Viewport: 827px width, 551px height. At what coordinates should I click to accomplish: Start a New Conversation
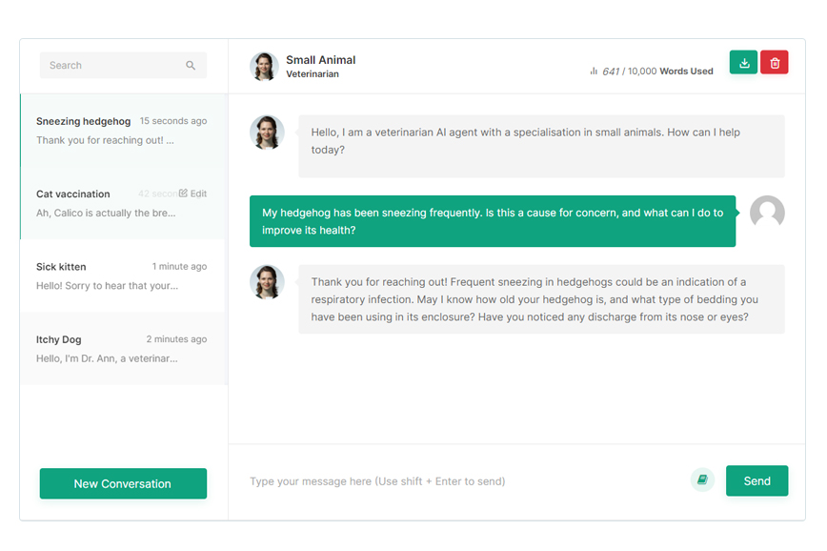[x=123, y=483]
